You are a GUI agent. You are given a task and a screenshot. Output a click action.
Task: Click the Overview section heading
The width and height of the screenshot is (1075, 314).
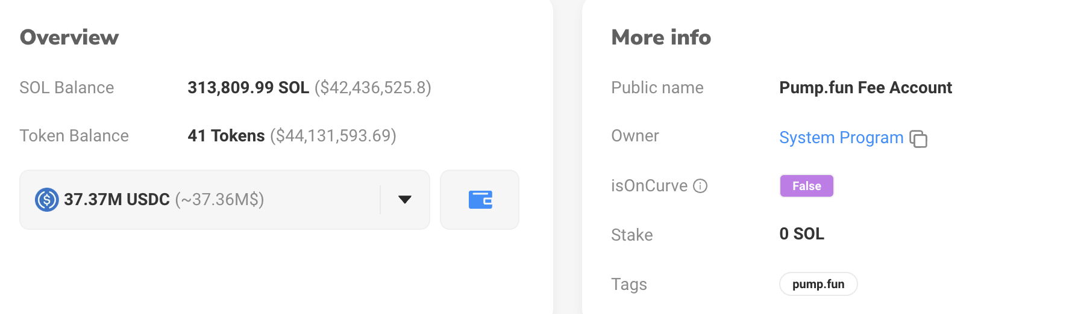(69, 37)
